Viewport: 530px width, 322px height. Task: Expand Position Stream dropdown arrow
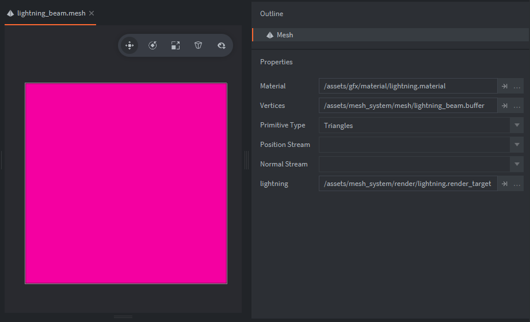pos(517,145)
